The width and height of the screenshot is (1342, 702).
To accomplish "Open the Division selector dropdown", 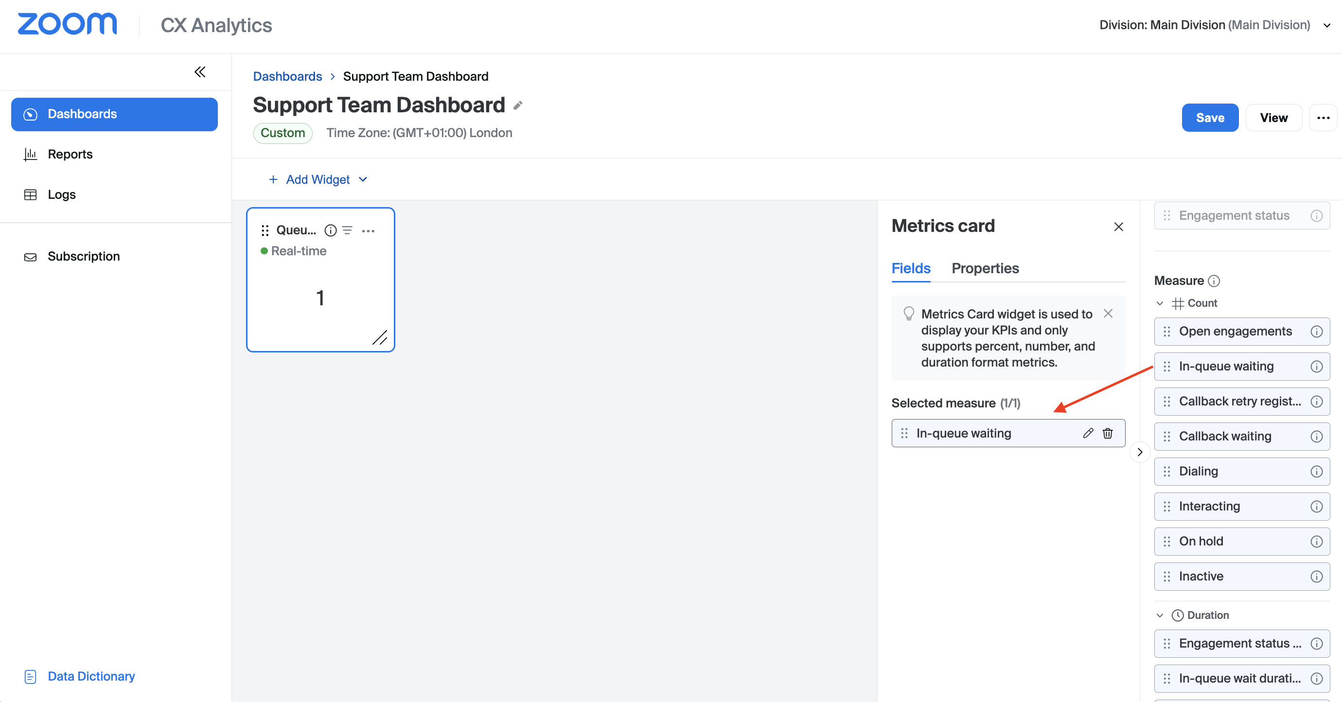I will pyautogui.click(x=1326, y=25).
